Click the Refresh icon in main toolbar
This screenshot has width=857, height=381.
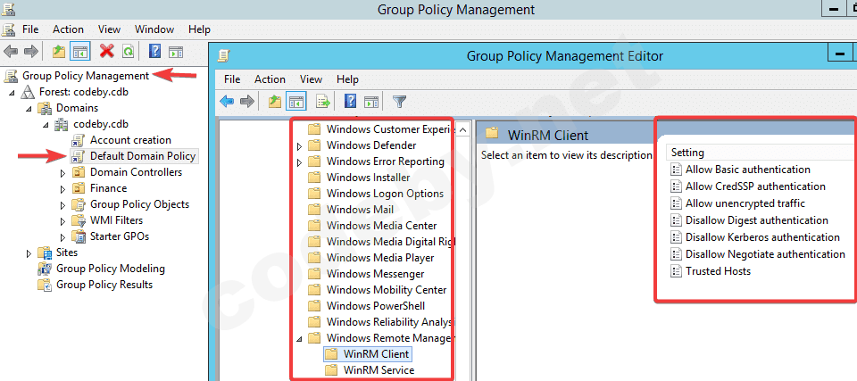point(129,52)
